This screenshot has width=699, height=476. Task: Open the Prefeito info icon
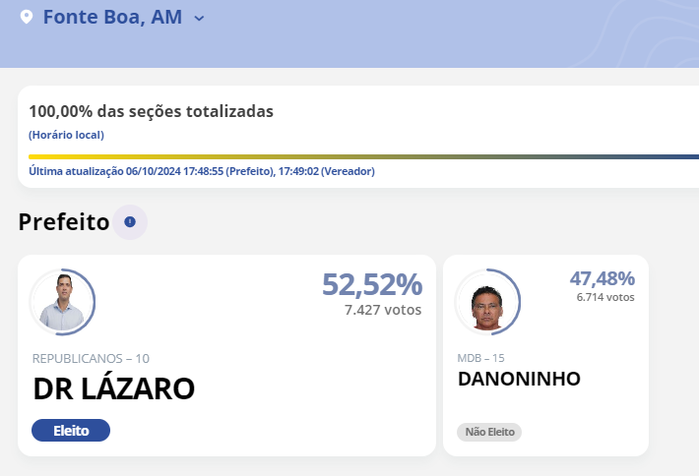tap(130, 222)
